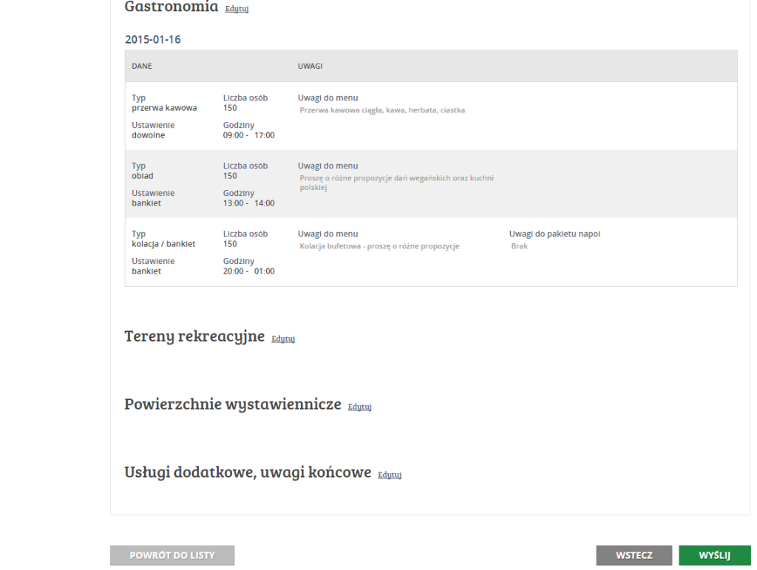757x570 pixels.
Task: Click the DANE column header
Action: click(x=141, y=66)
